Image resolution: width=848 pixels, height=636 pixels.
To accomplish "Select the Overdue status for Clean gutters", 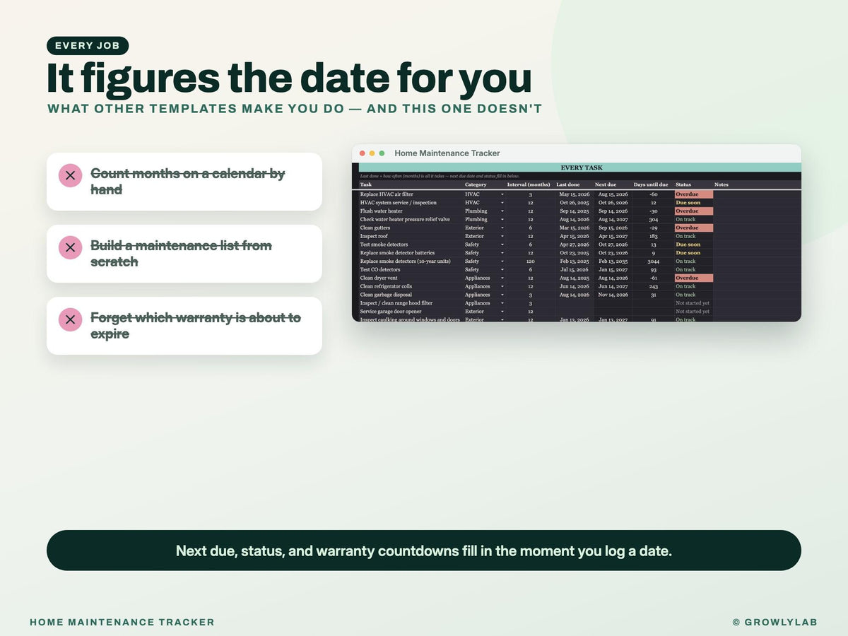I will point(693,228).
